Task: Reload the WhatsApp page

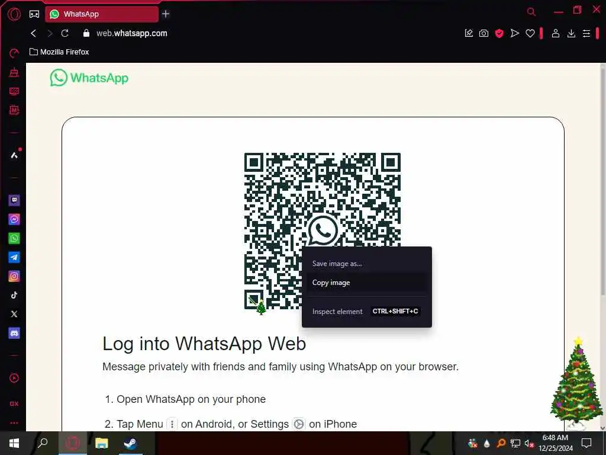Action: 65,33
